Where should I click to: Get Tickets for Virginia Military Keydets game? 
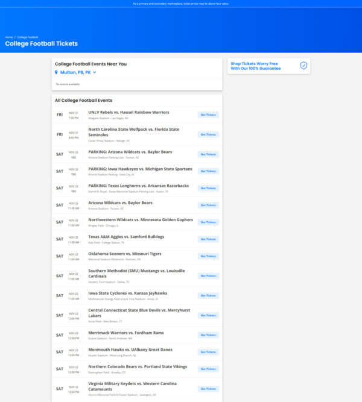click(208, 389)
